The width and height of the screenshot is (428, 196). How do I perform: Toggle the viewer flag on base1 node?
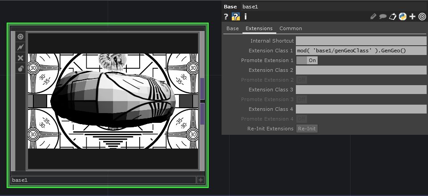tap(20, 36)
